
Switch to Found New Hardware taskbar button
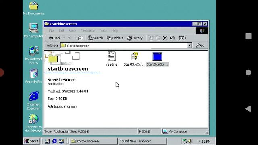(x=143, y=141)
